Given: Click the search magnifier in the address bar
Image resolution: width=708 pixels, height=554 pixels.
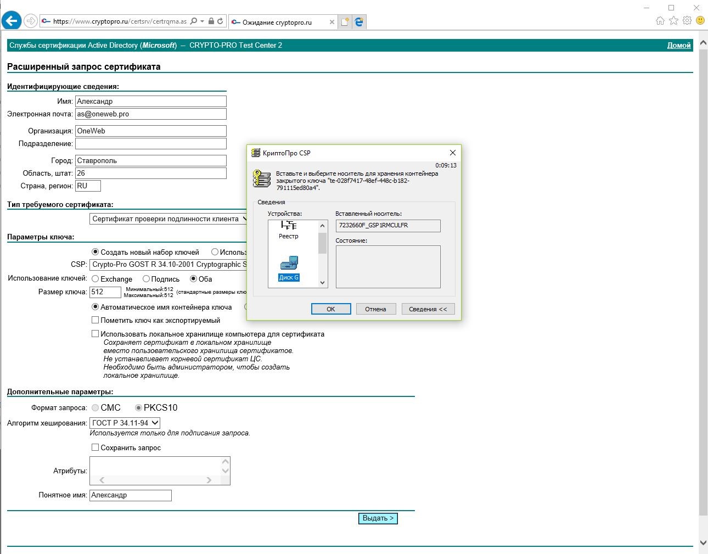Looking at the screenshot, I should (x=193, y=21).
